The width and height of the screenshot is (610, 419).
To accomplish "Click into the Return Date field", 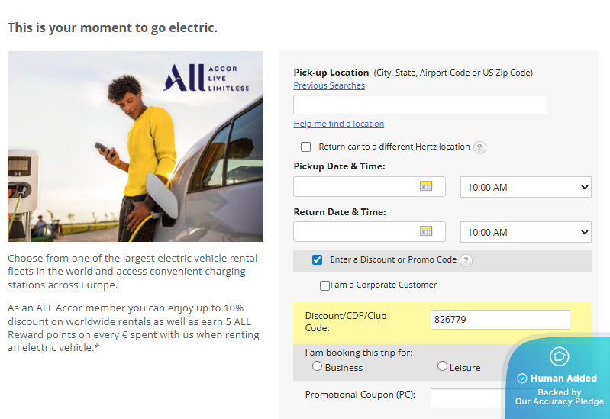I will [x=356, y=231].
